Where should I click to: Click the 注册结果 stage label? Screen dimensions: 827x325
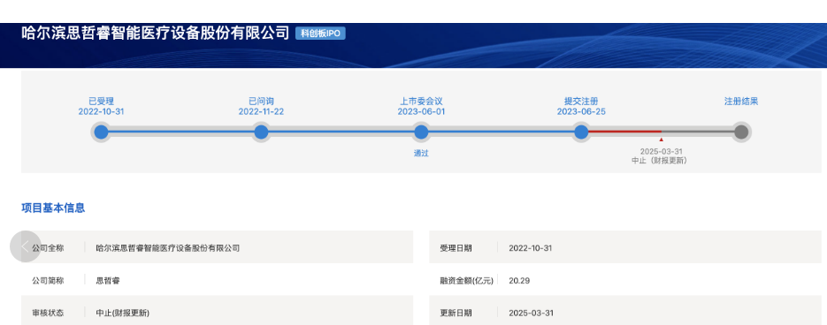coord(741,102)
